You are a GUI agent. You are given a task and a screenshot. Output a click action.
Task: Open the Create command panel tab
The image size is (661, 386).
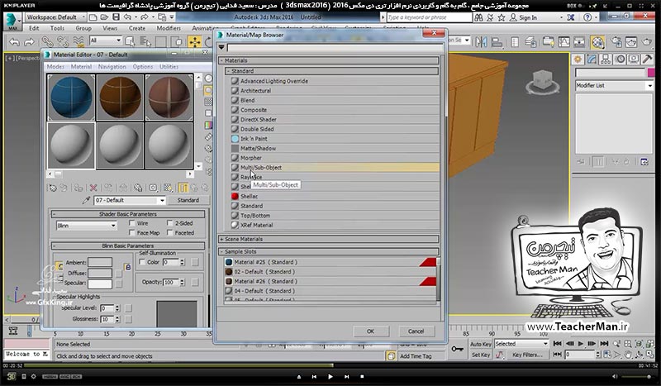pyautogui.click(x=578, y=60)
